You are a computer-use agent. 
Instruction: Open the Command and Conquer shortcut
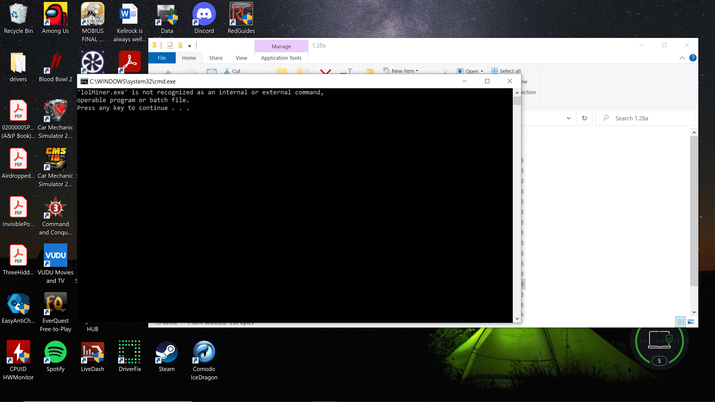pos(55,216)
